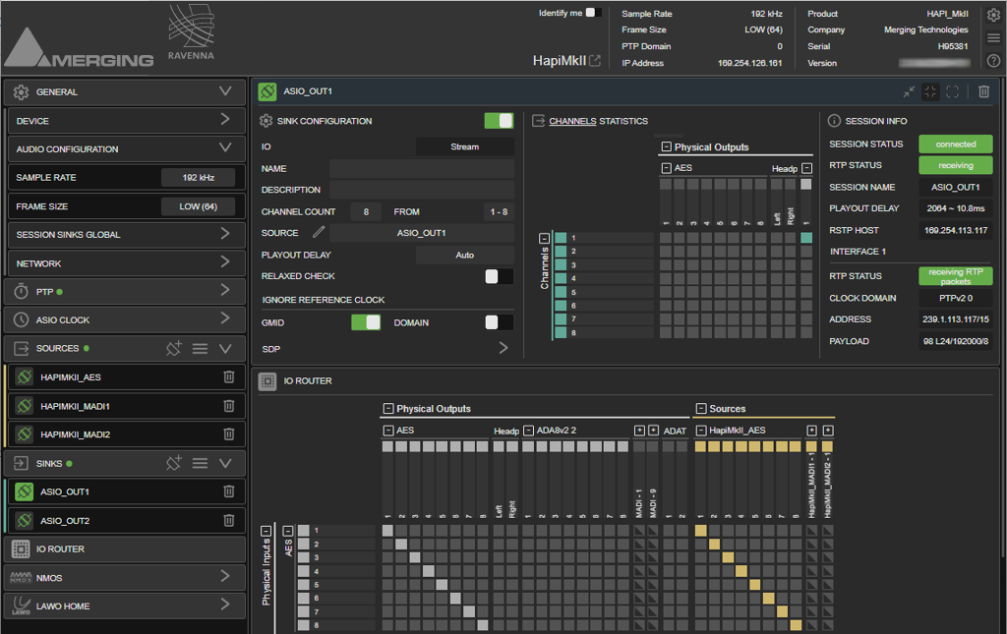The image size is (1007, 634).
Task: Click the edit pencil next to SOURCE
Action: tap(319, 232)
